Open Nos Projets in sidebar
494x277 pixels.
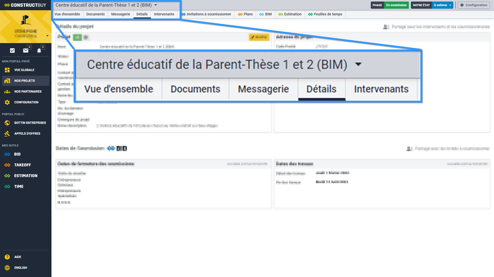pyautogui.click(x=24, y=81)
